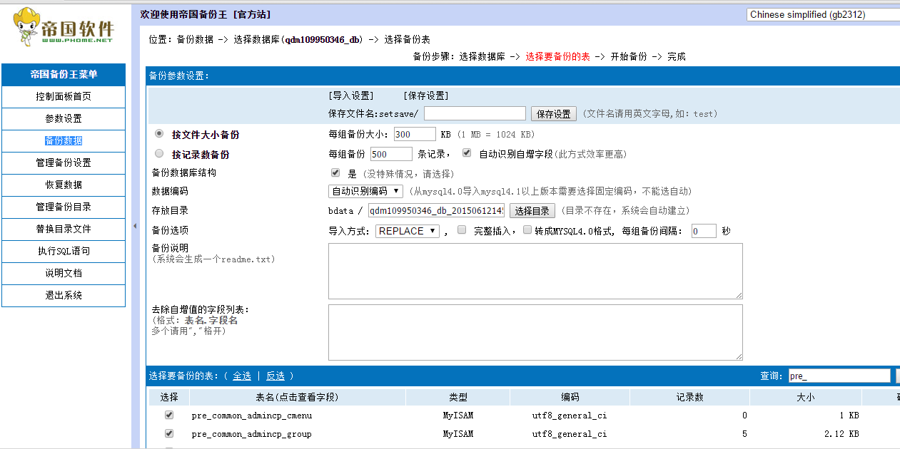Select 按文件大小备份 radio option

coord(159,134)
